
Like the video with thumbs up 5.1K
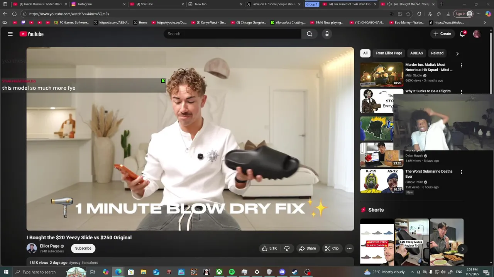coord(269,249)
